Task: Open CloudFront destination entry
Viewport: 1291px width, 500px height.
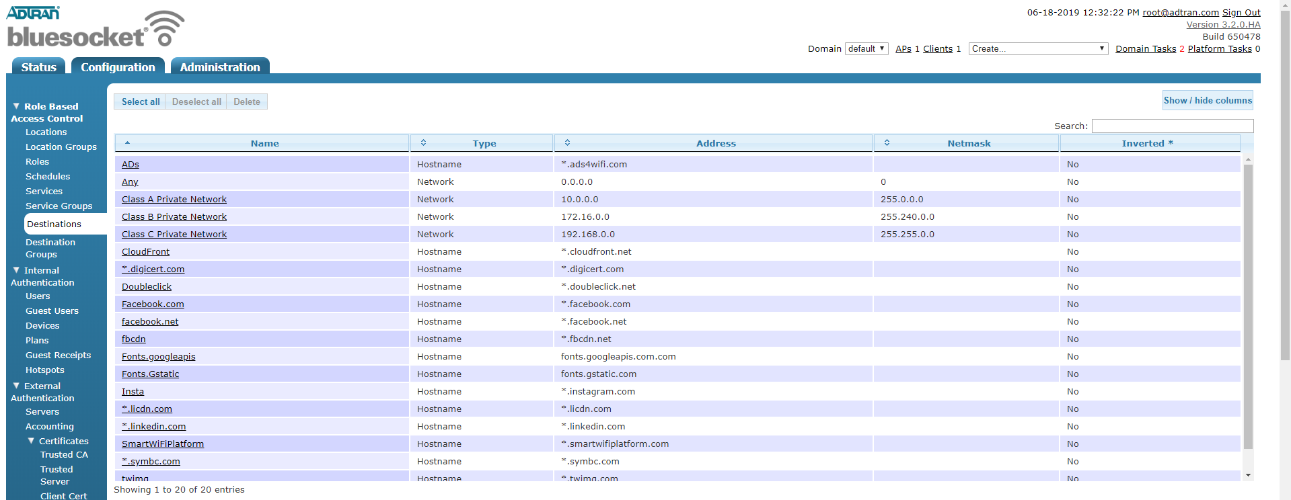Action: tap(145, 251)
